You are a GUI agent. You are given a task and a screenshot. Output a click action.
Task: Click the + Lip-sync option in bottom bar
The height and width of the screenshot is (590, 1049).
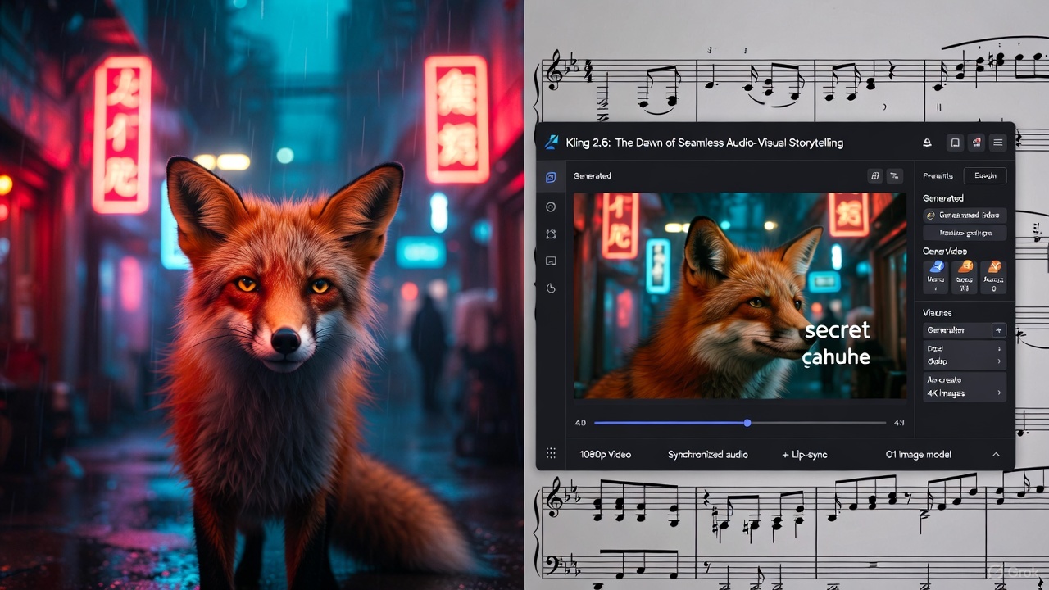coord(804,454)
